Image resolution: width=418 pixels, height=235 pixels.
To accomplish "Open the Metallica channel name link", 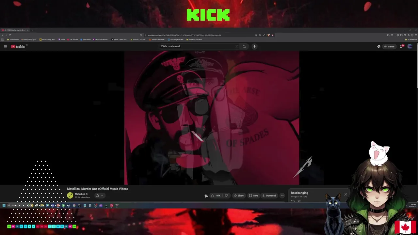I will click(x=80, y=194).
